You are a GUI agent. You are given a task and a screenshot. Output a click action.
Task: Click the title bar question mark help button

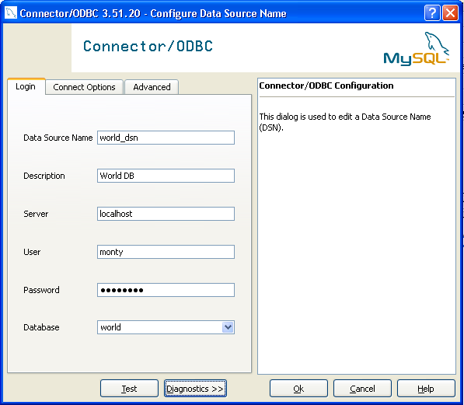pyautogui.click(x=432, y=13)
